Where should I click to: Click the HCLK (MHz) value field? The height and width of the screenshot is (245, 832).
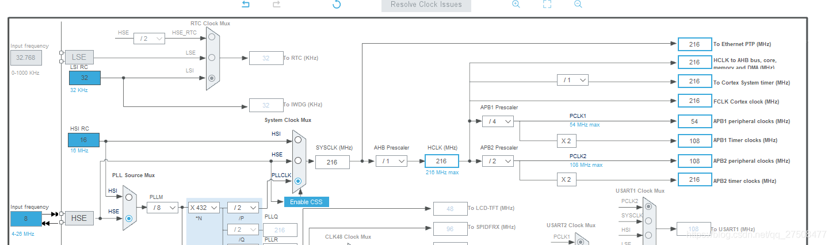(441, 162)
